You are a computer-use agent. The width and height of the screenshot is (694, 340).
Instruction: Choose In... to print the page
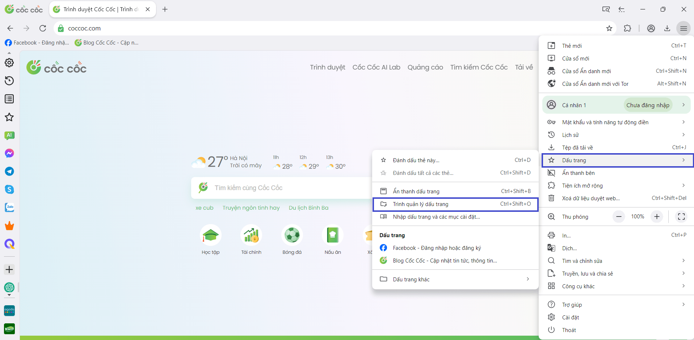(x=617, y=235)
